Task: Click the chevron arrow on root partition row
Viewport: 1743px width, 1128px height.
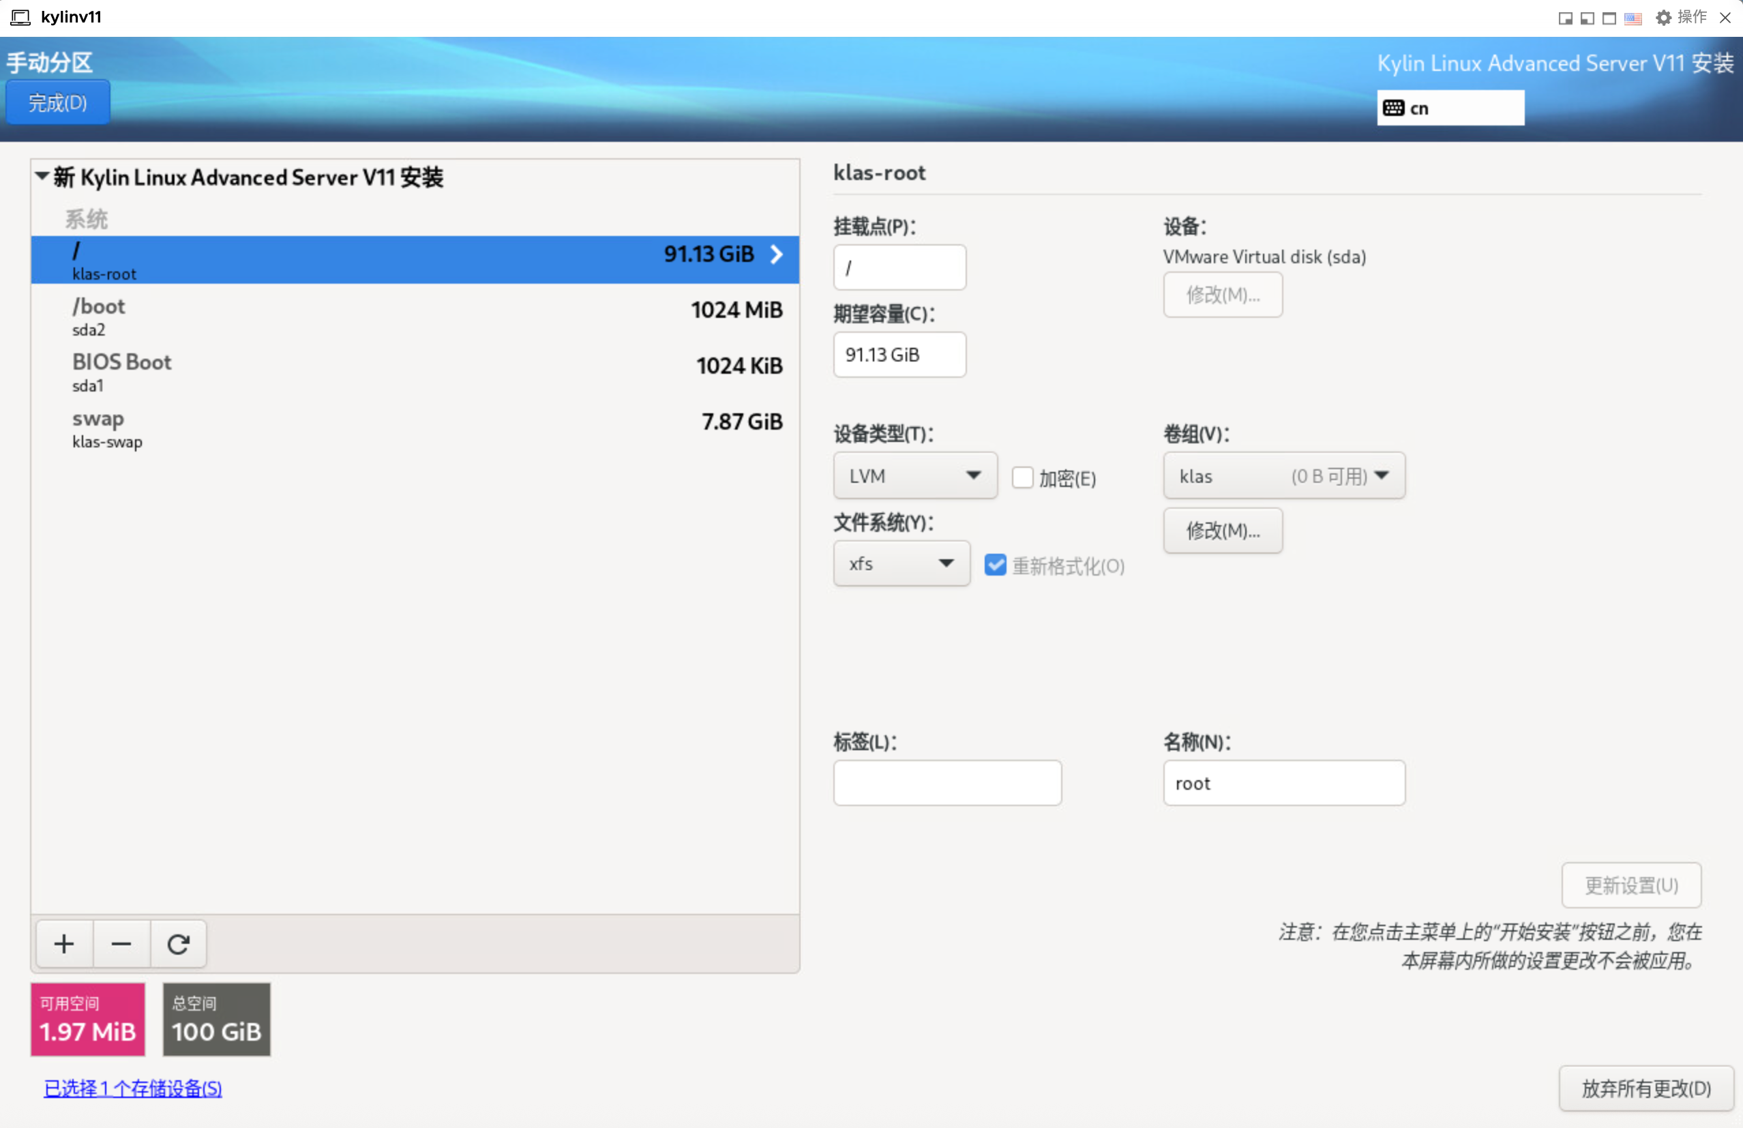Action: pos(776,254)
